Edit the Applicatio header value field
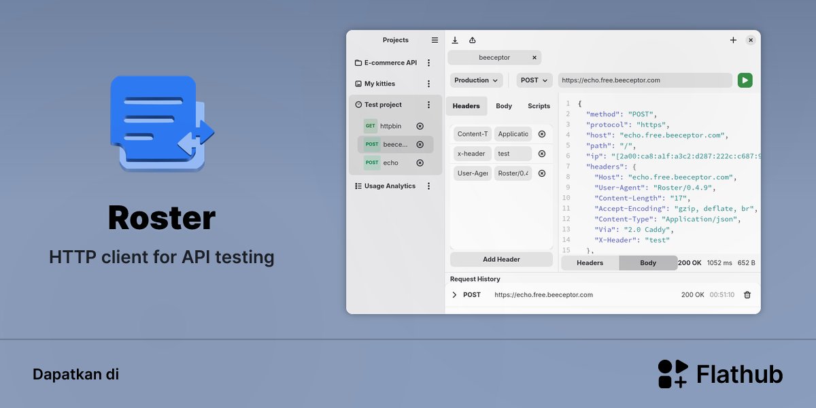The width and height of the screenshot is (816, 408). pos(513,134)
